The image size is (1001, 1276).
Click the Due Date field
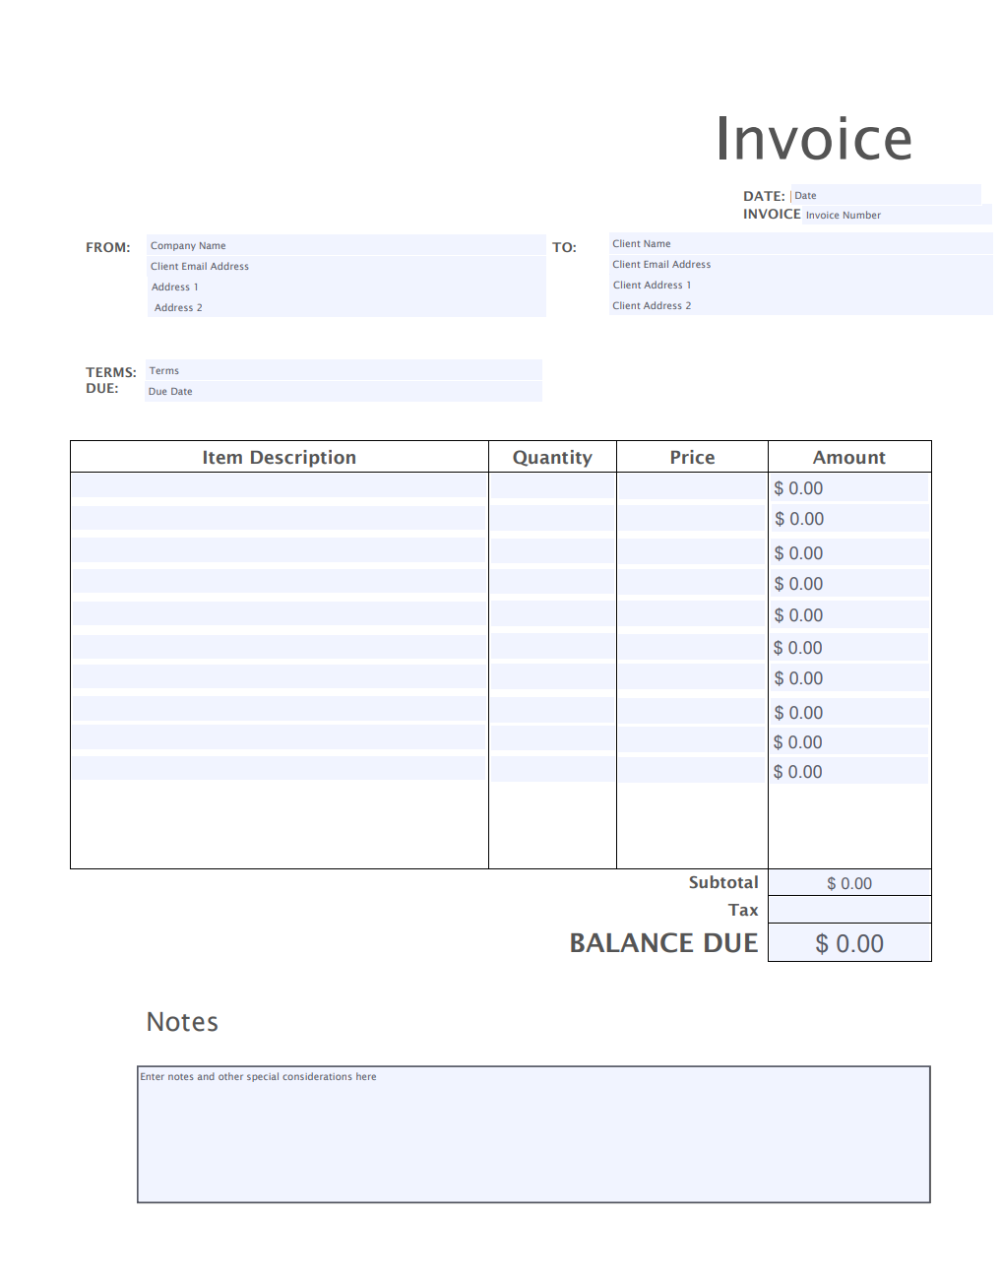point(344,391)
